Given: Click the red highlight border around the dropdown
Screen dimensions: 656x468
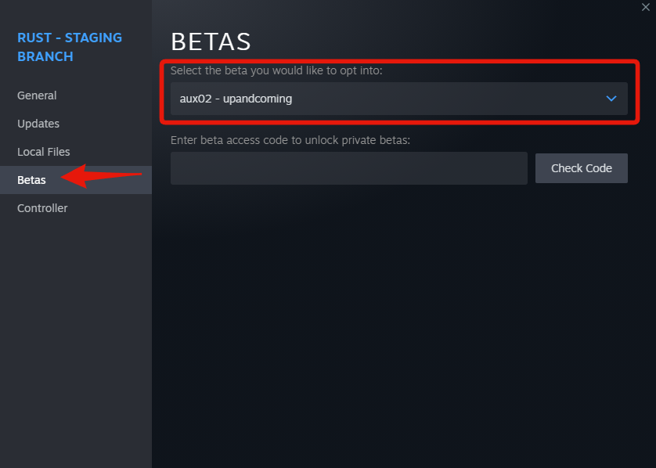Looking at the screenshot, I should coord(399,62).
